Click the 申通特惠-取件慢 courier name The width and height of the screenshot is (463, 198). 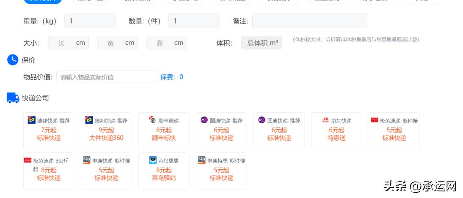click(x=226, y=161)
